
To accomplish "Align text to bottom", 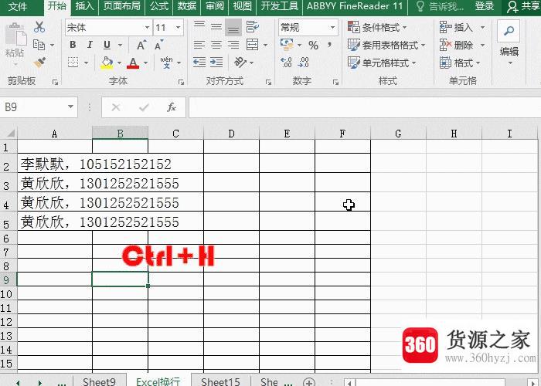I will 233,27.
